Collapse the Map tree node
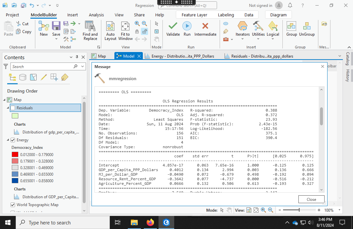Image resolution: width=353 pixels, height=229 pixels. click(5, 100)
